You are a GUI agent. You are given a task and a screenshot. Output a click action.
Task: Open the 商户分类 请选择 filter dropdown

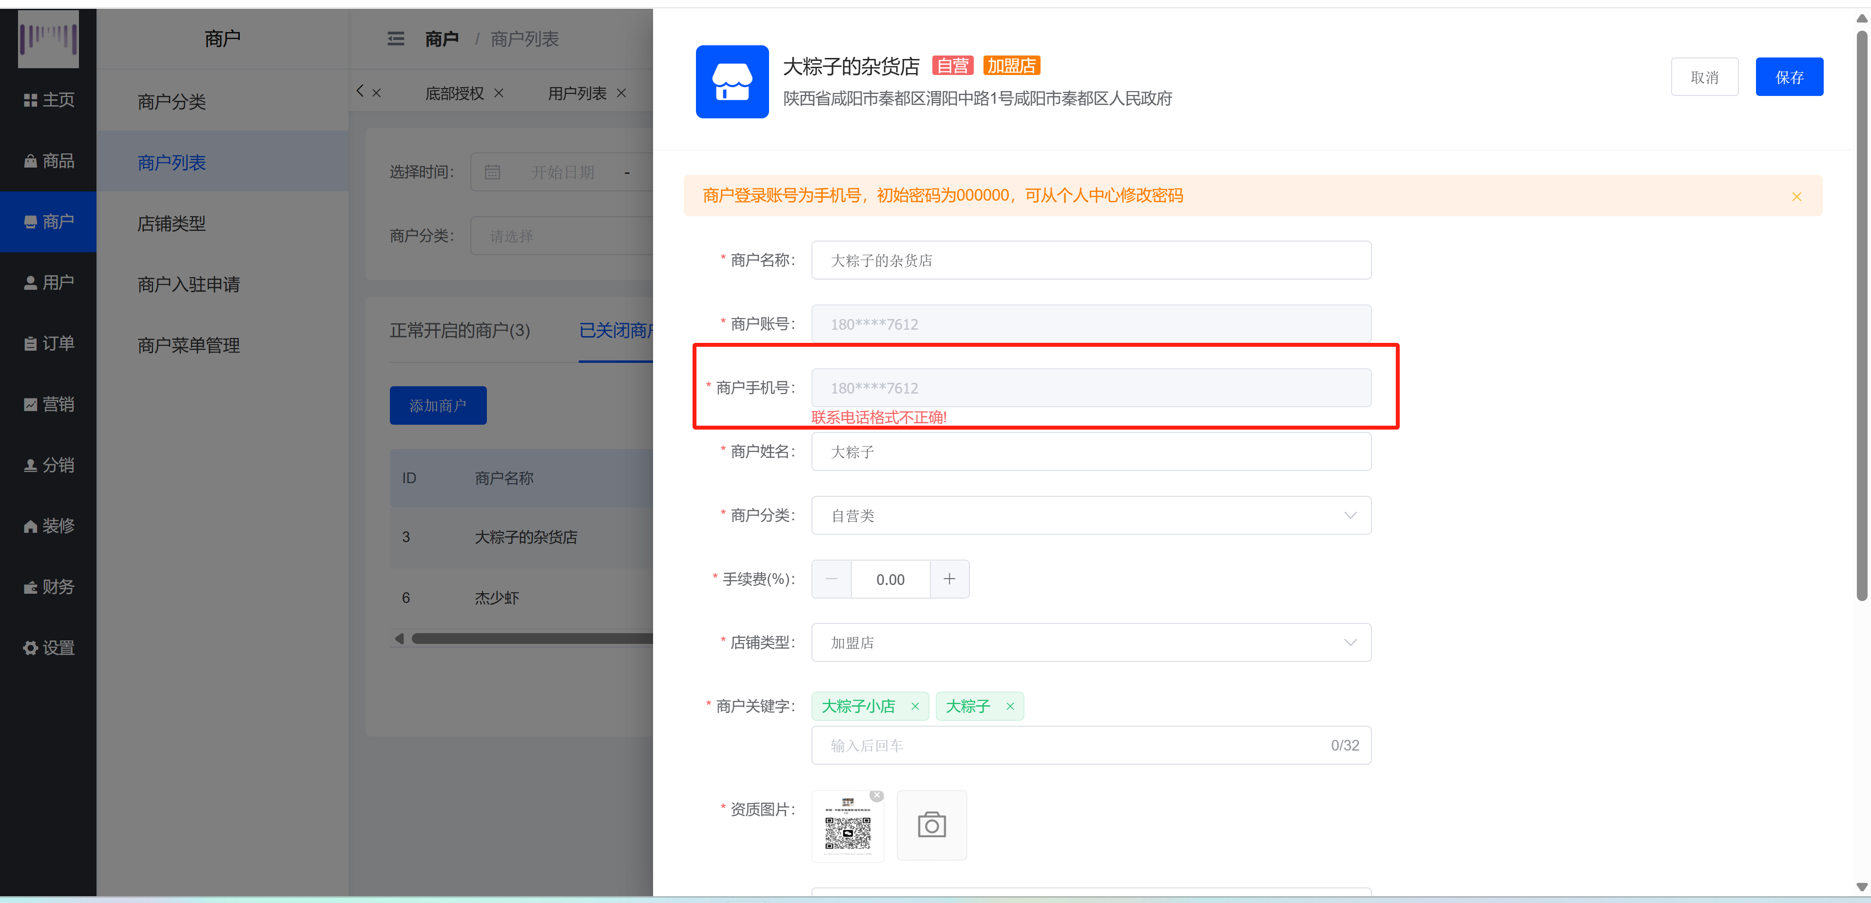pos(562,236)
